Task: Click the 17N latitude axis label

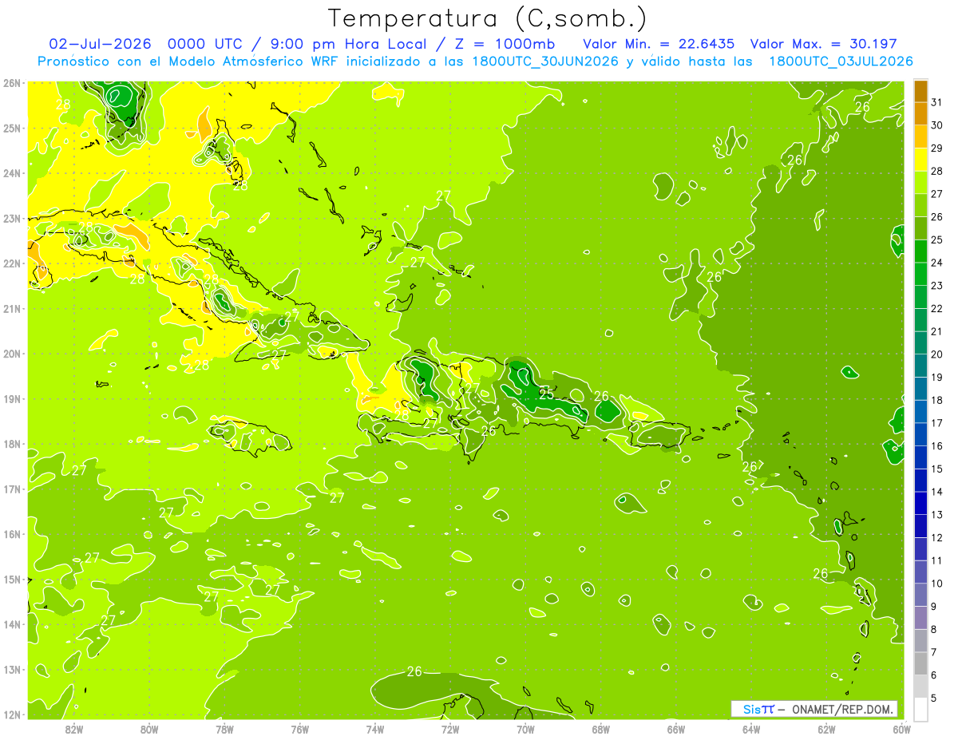Action: 12,489
